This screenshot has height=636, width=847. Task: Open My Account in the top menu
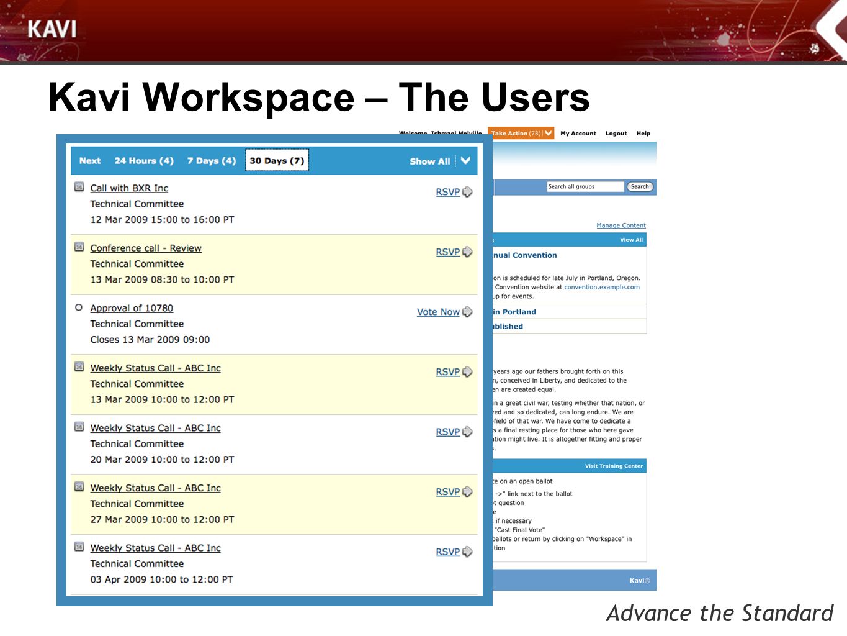coord(578,134)
